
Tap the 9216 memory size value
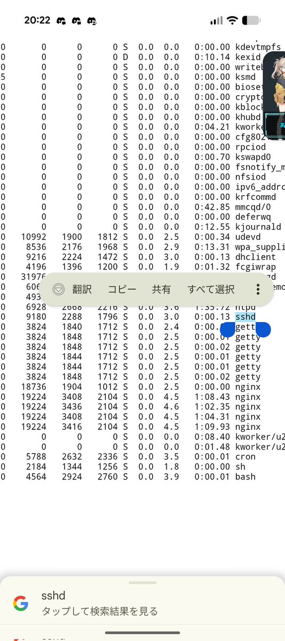pos(36,257)
